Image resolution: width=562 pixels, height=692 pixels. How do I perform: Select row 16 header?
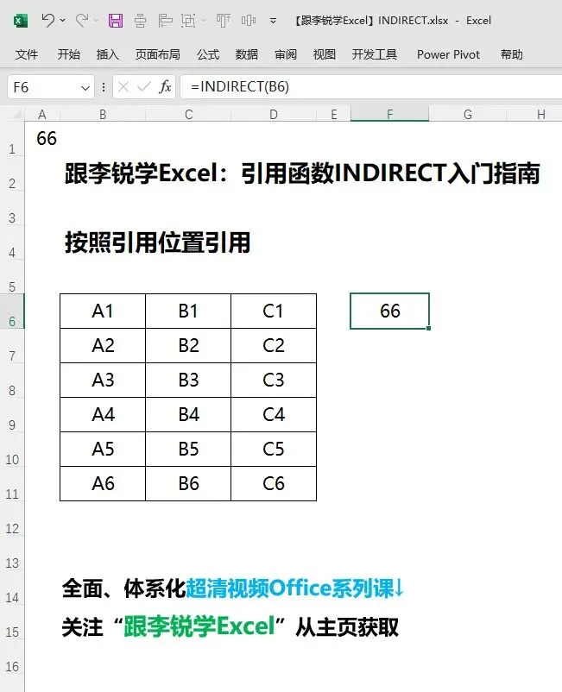point(12,657)
